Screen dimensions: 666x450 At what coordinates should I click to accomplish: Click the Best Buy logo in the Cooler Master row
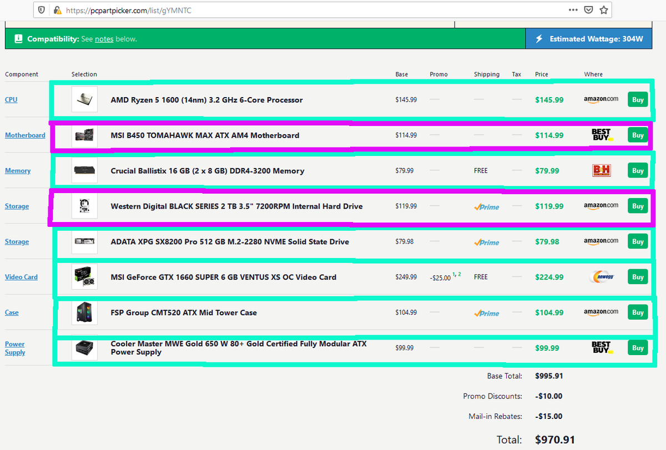[602, 348]
